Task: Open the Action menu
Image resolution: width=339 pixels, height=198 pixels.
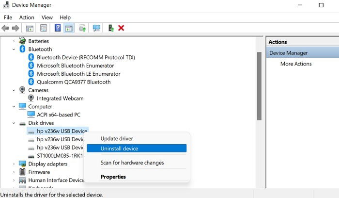Action: (27, 17)
